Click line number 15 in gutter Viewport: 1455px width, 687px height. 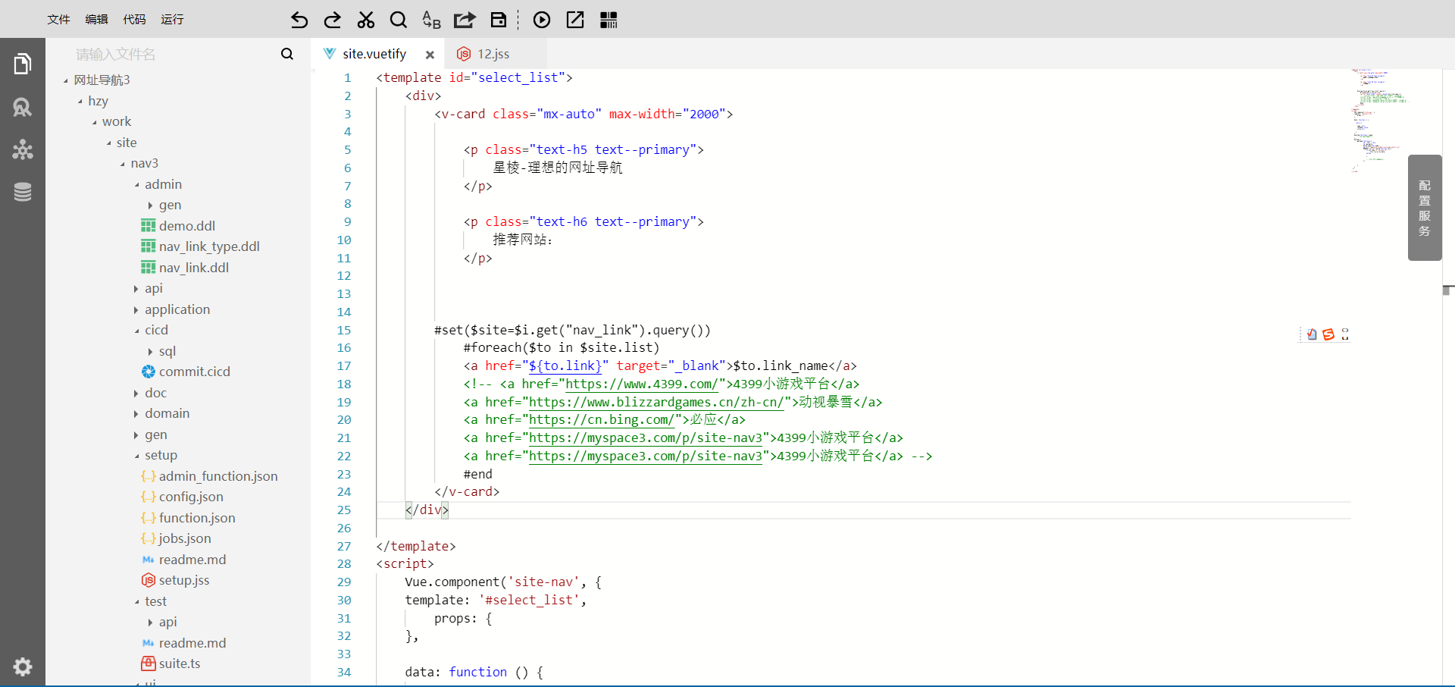click(x=344, y=330)
